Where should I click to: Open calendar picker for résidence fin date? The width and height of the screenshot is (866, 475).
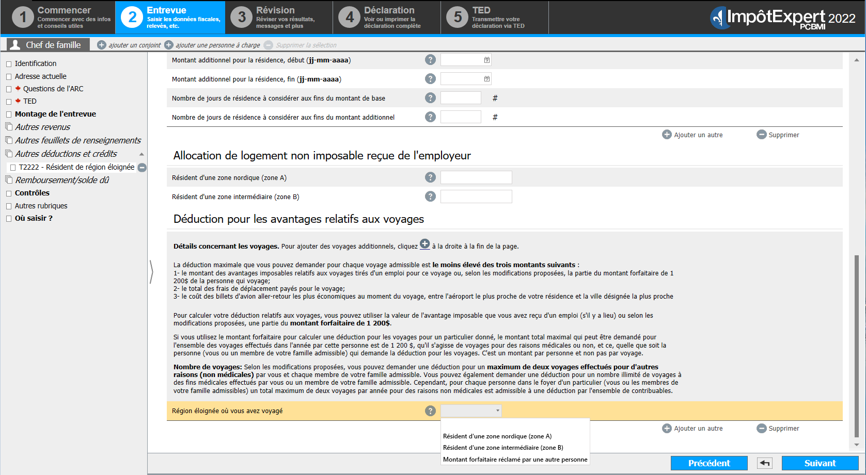point(486,79)
